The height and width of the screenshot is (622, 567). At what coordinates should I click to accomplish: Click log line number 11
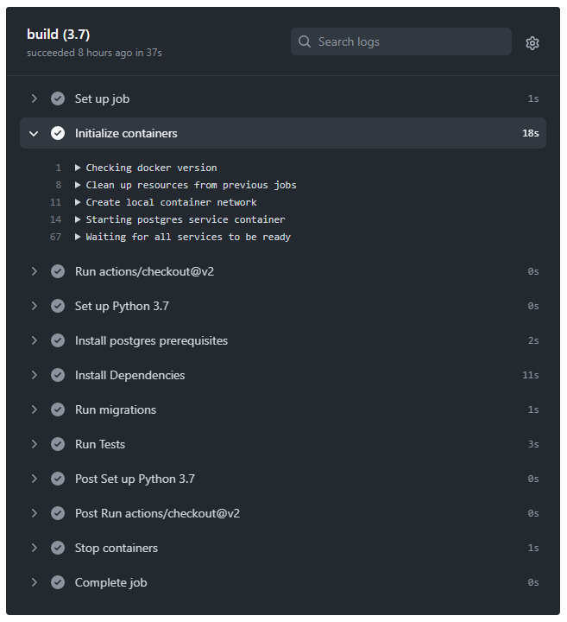(x=55, y=202)
